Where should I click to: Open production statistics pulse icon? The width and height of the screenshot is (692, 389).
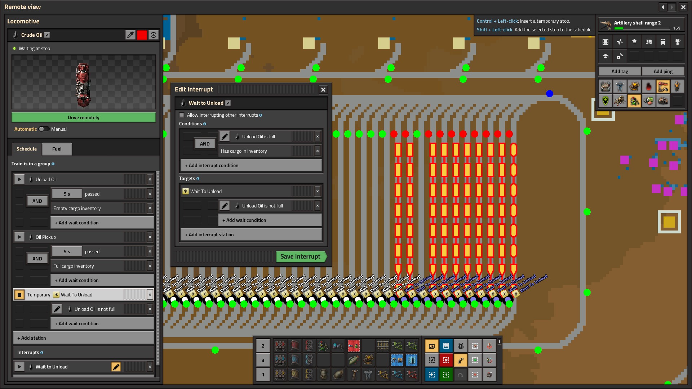[x=620, y=42]
